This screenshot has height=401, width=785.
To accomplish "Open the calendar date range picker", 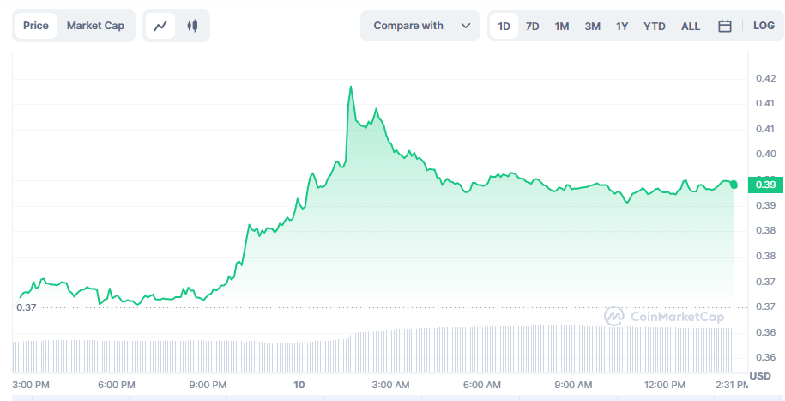I will (724, 26).
